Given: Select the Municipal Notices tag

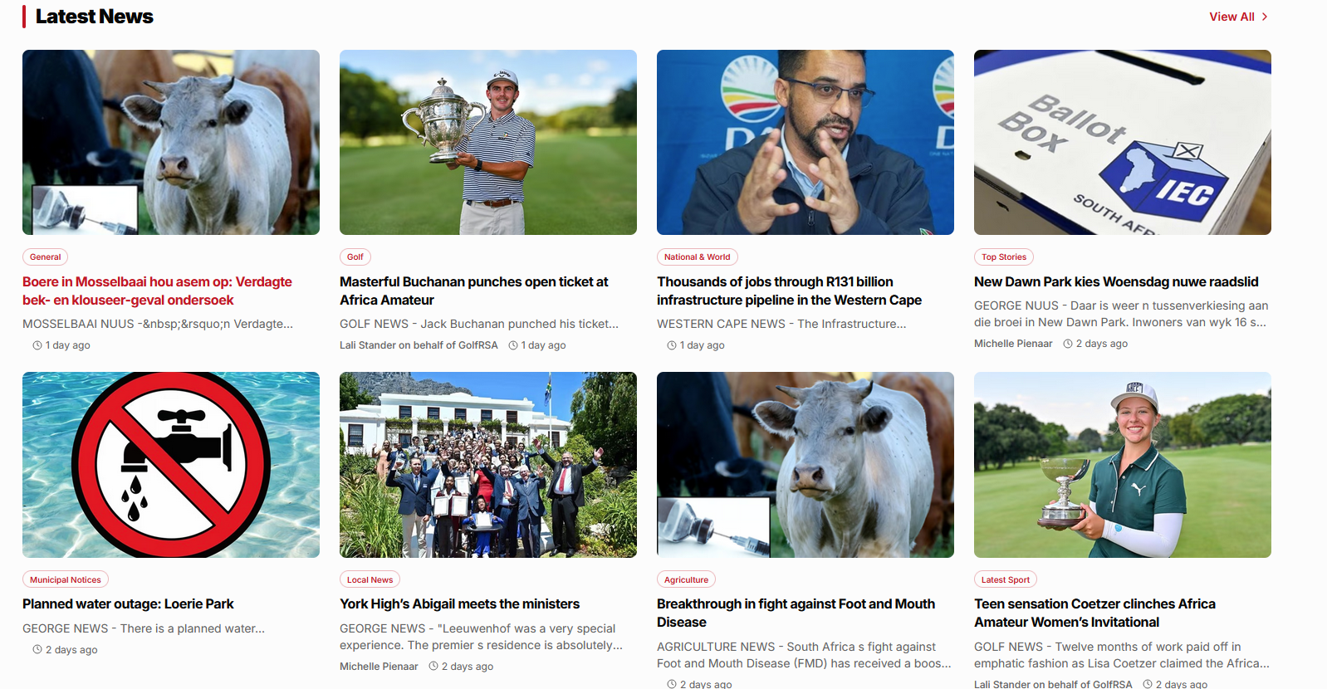Looking at the screenshot, I should (x=66, y=579).
